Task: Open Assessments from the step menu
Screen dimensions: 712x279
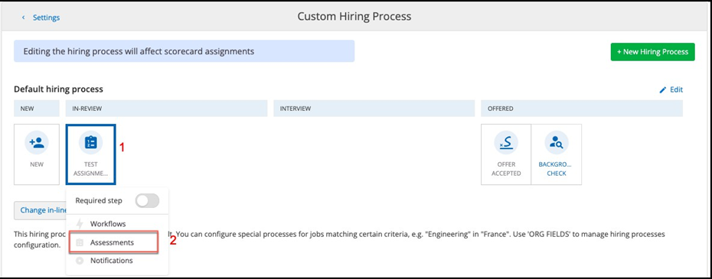Action: click(113, 243)
